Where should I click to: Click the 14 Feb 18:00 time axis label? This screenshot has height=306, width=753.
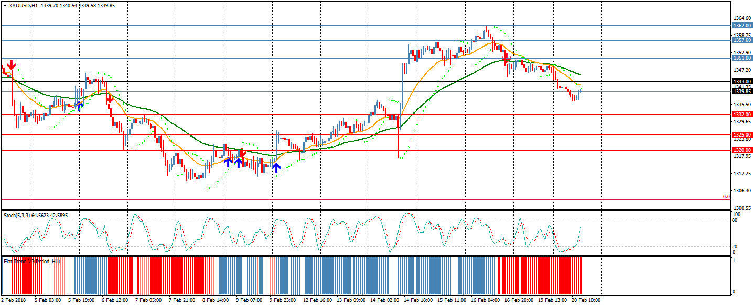[418, 300]
